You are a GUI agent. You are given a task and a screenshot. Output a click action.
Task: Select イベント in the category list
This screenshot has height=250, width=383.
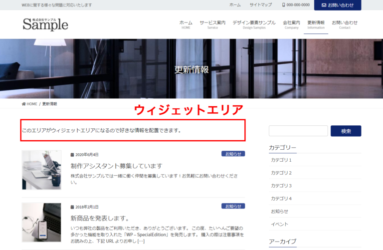point(279,224)
